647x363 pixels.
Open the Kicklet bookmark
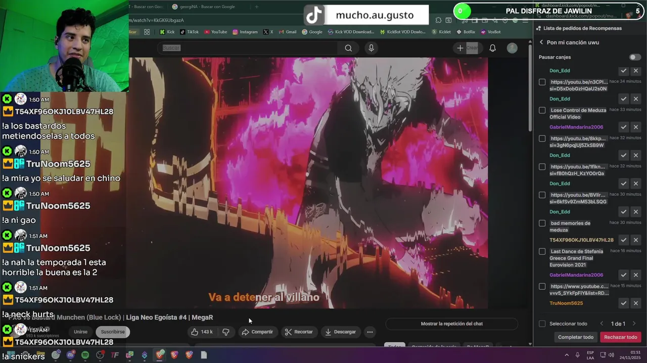point(441,32)
